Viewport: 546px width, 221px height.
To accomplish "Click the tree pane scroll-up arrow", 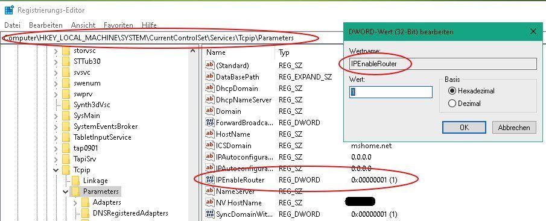I will coord(192,51).
